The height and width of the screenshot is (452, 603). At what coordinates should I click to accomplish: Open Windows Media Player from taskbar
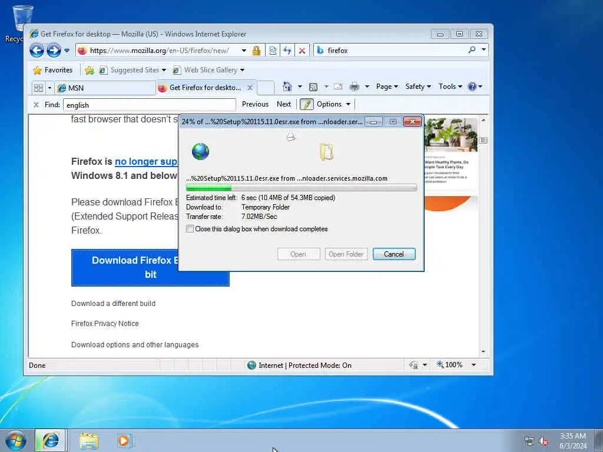(124, 440)
